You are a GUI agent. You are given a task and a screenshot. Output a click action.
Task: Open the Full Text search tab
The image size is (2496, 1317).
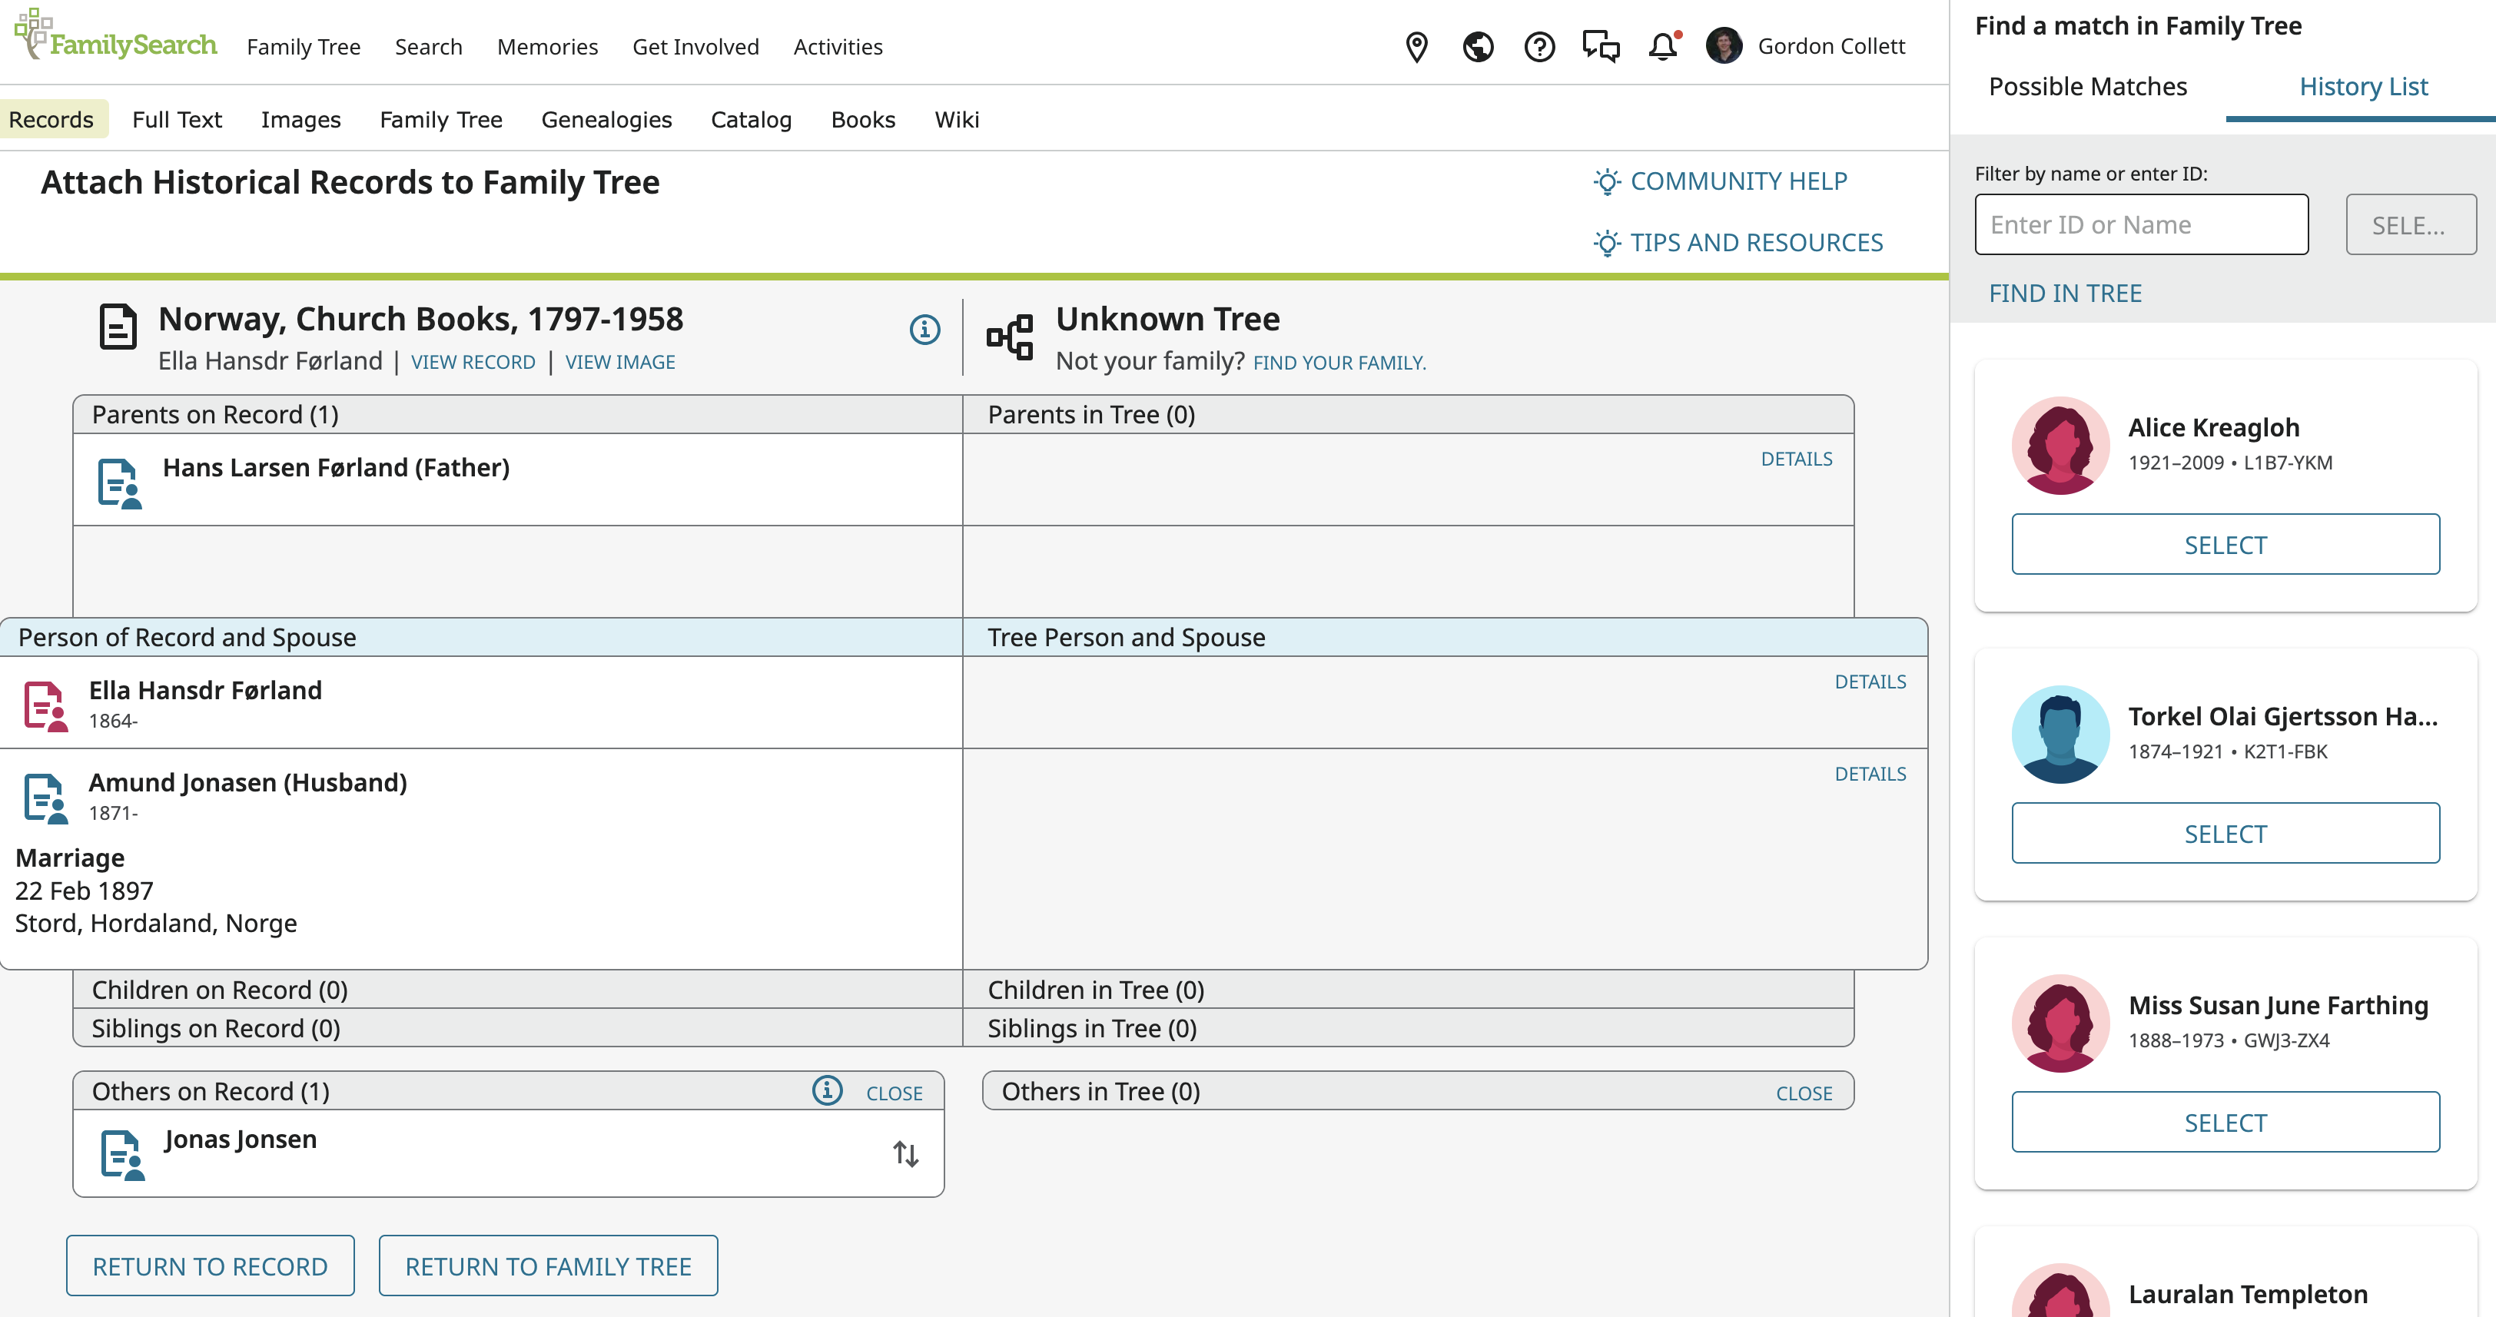[176, 119]
